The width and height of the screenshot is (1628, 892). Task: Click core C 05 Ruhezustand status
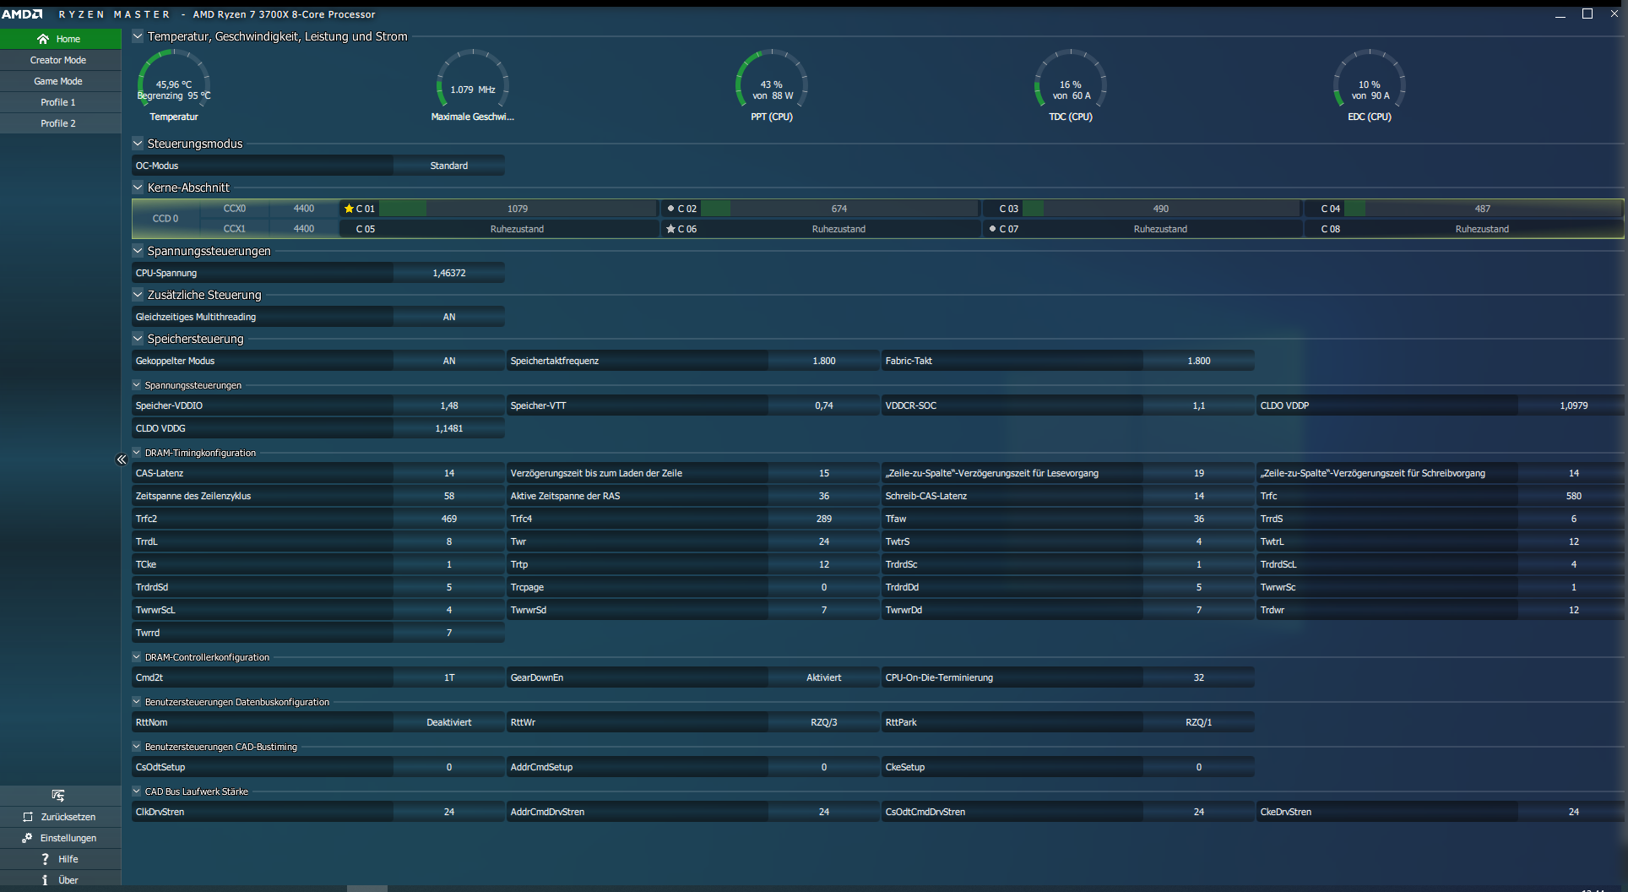(517, 229)
